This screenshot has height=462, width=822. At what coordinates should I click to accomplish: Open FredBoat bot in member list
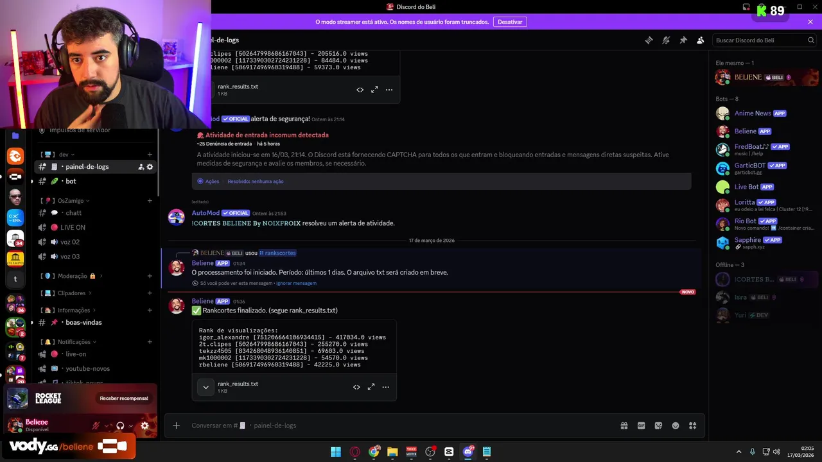click(x=764, y=150)
